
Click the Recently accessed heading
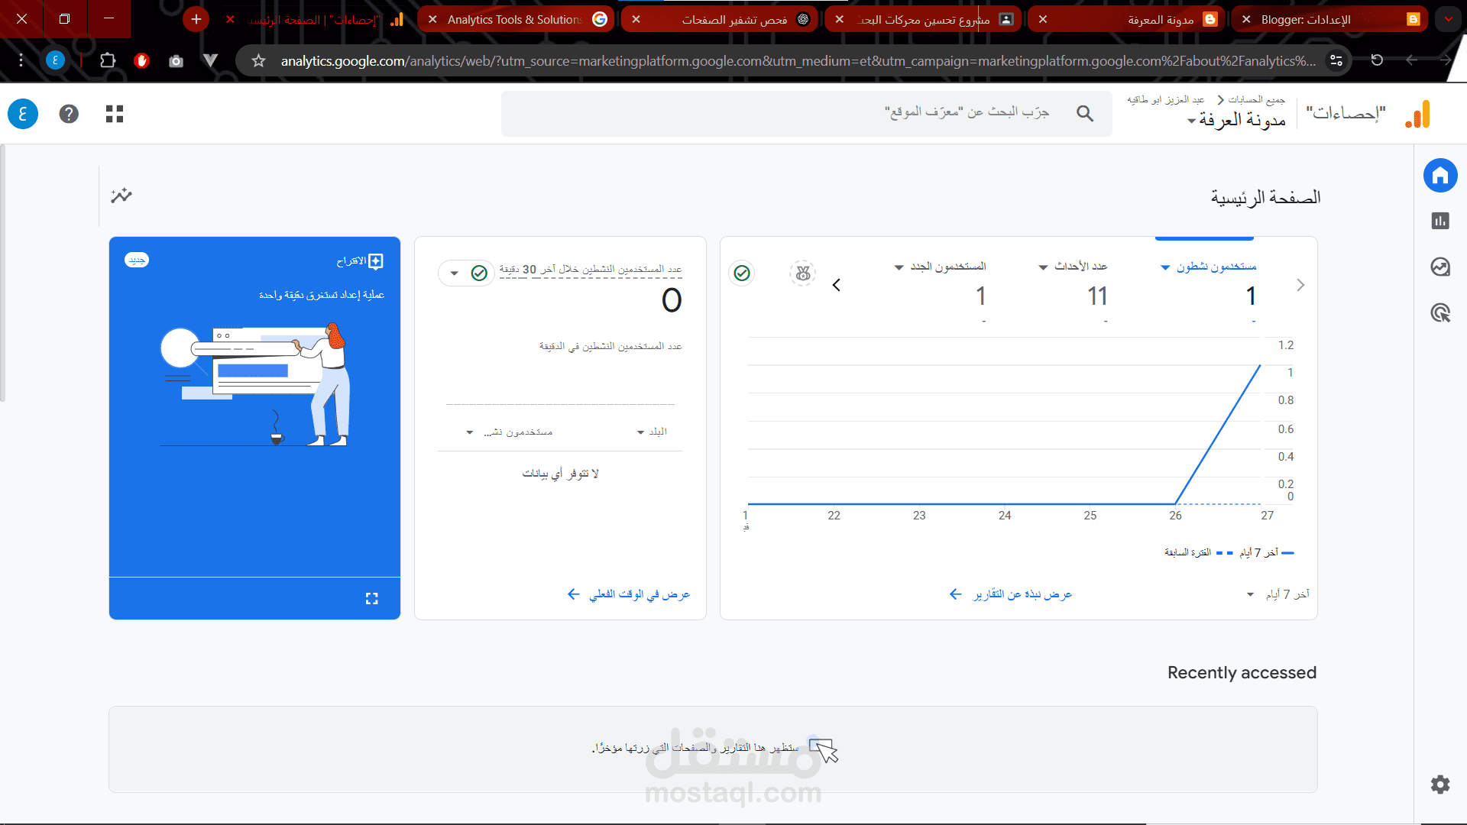pos(1242,672)
